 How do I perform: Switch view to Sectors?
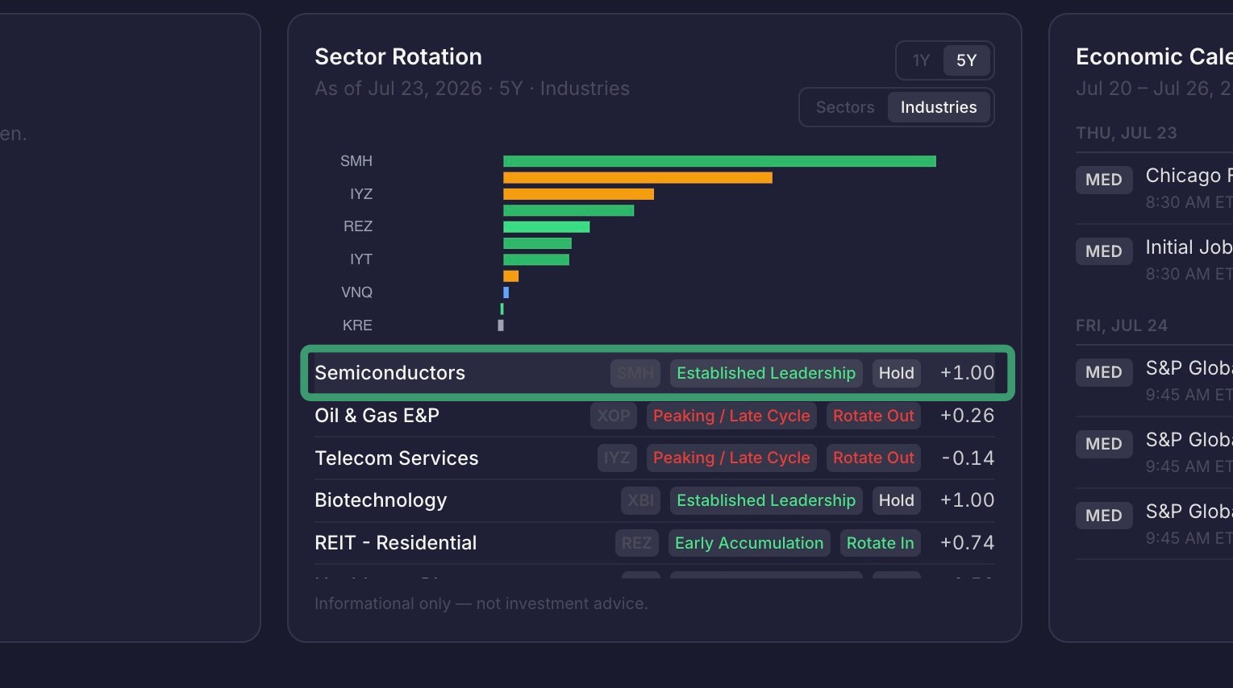click(845, 107)
